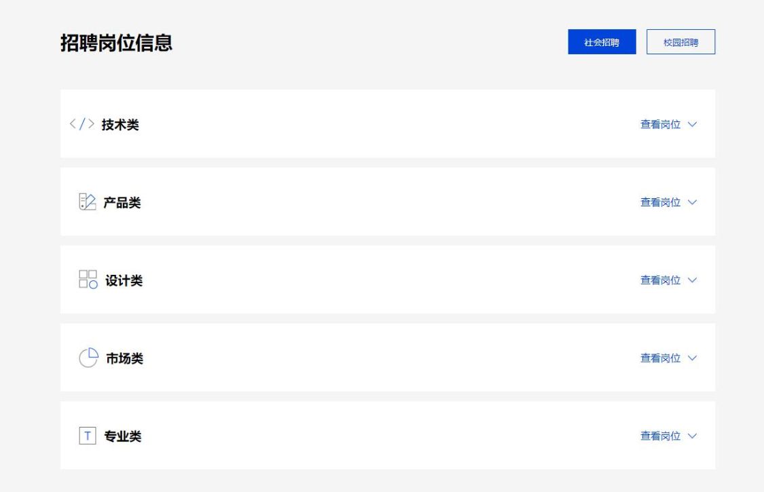Click the pie chart icon beside 市场类
Viewport: 764px width, 492px height.
click(88, 358)
